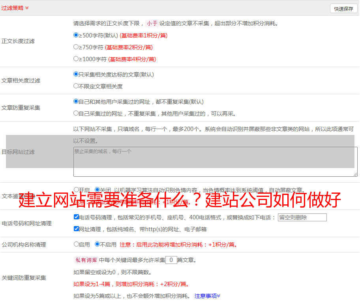Toggle the 网址清理 checkbox
The height and width of the screenshot is (303, 360).
tap(76, 229)
